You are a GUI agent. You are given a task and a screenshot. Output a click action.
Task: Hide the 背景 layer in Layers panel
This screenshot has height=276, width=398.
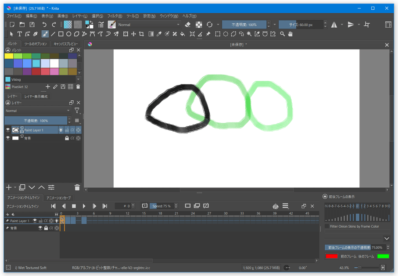pyautogui.click(x=8, y=138)
